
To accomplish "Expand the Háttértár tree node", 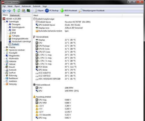I will pos(4,62).
